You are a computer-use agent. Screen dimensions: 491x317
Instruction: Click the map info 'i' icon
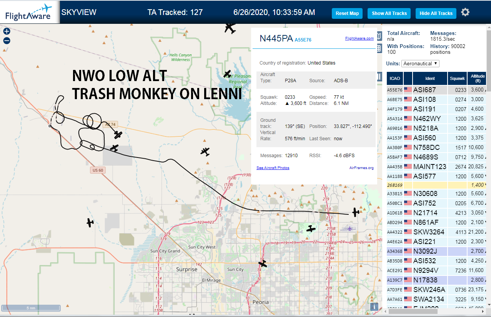tap(374, 307)
